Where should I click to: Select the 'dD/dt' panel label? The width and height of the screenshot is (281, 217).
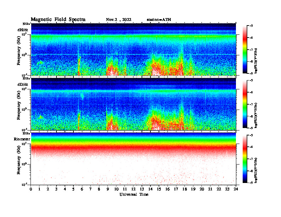point(23,84)
